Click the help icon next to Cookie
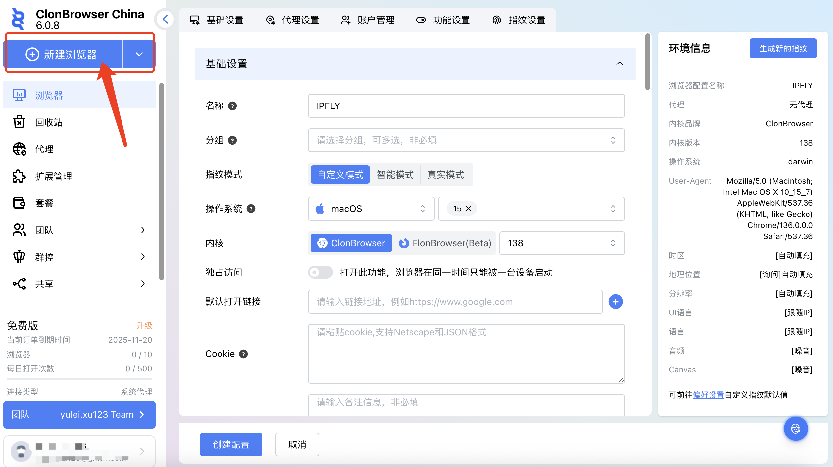 [243, 354]
